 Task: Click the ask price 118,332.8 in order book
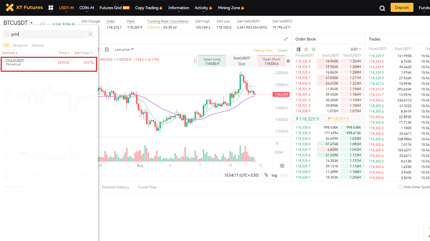coord(303,61)
